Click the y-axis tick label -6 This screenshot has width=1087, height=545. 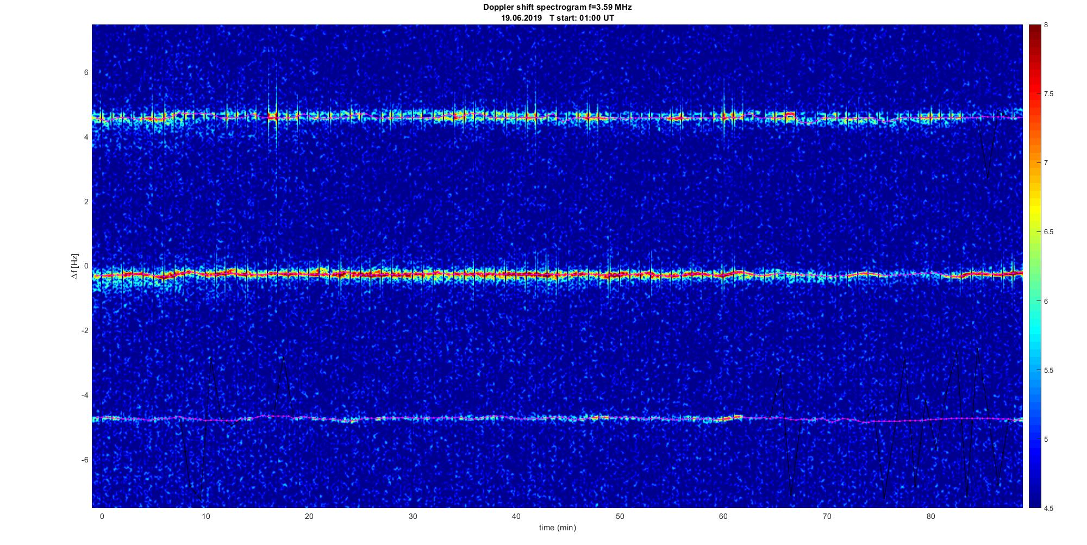[85, 460]
